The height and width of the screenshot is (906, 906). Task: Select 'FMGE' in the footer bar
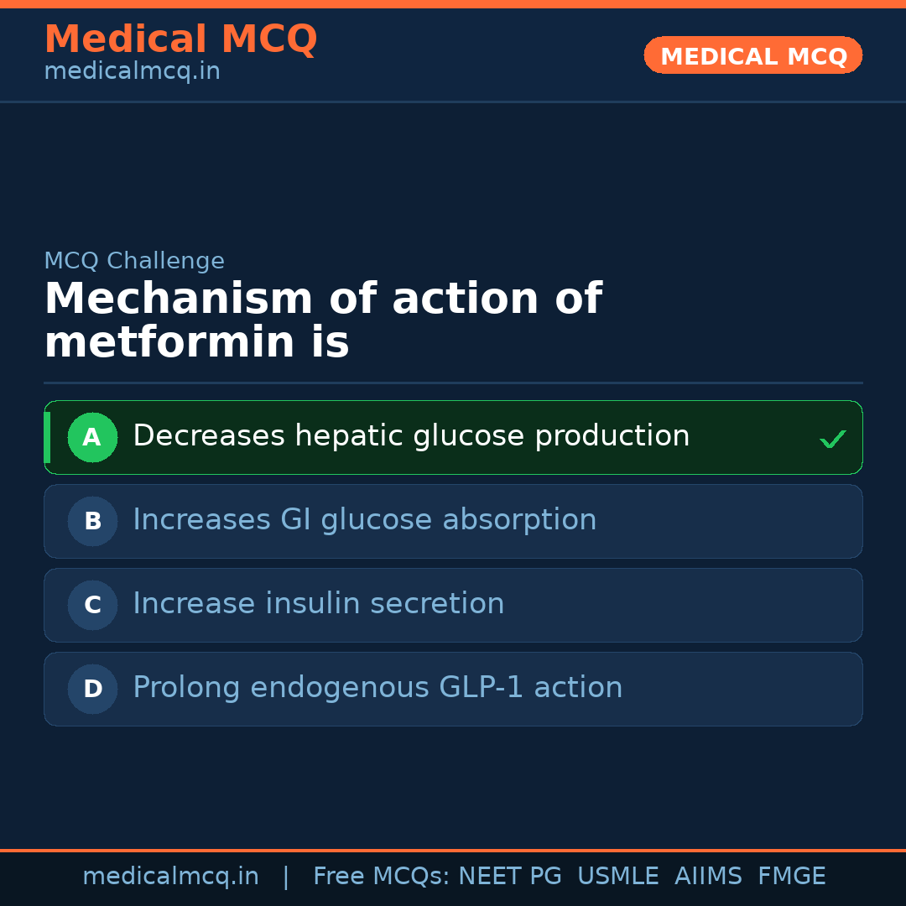click(791, 877)
